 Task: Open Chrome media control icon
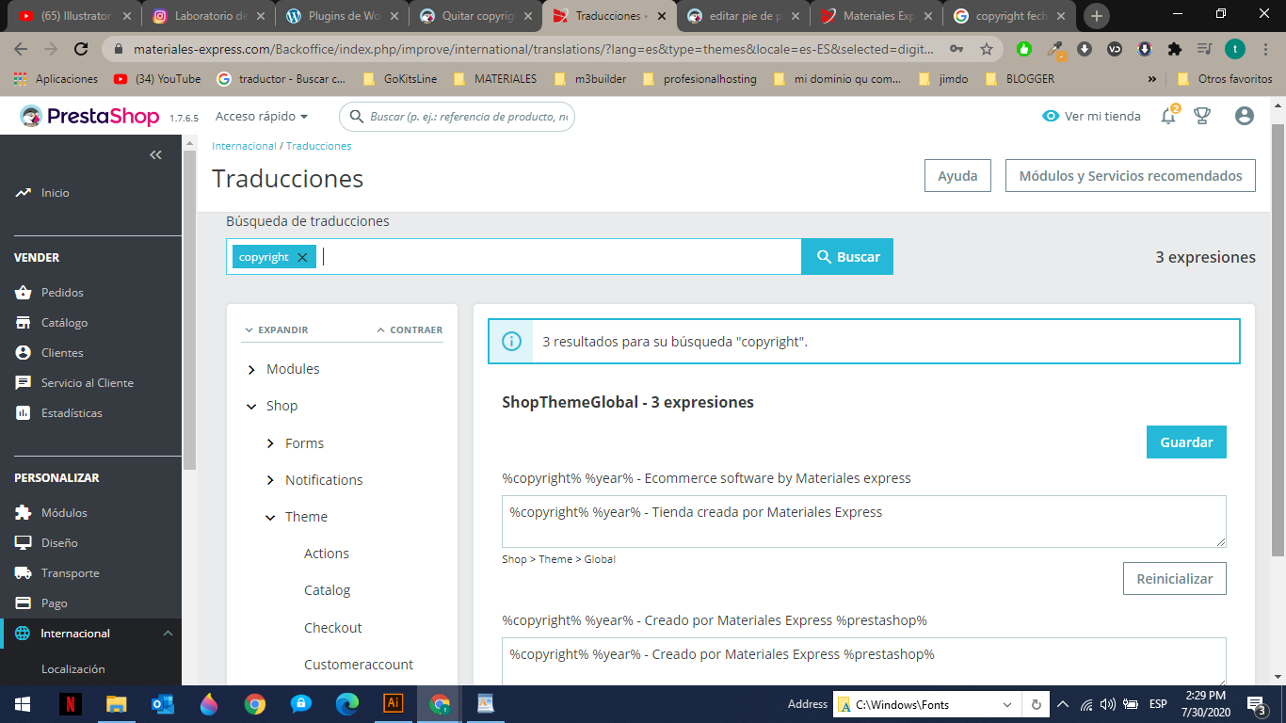coord(1204,49)
